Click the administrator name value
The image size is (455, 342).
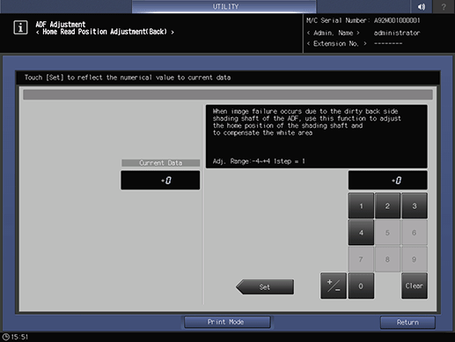point(397,33)
